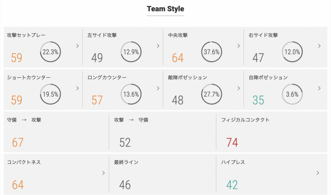Click the 3.6% 自陣ポゼッション gauge

pos(292,94)
